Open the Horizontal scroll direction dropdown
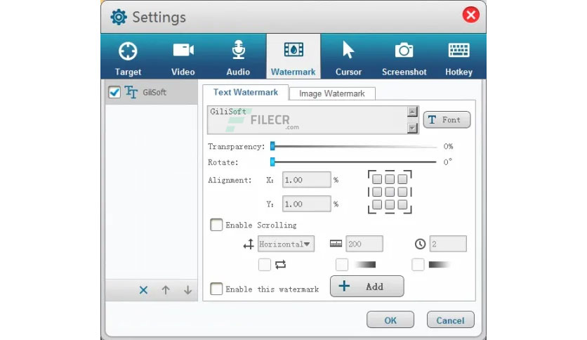587x340 pixels. point(286,244)
